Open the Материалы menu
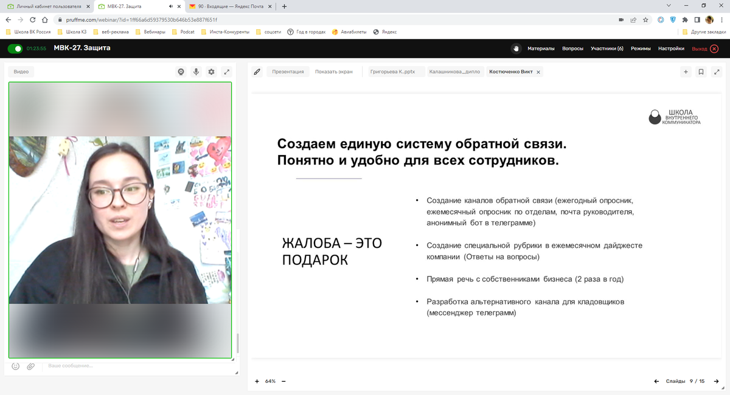The height and width of the screenshot is (395, 730). point(541,49)
